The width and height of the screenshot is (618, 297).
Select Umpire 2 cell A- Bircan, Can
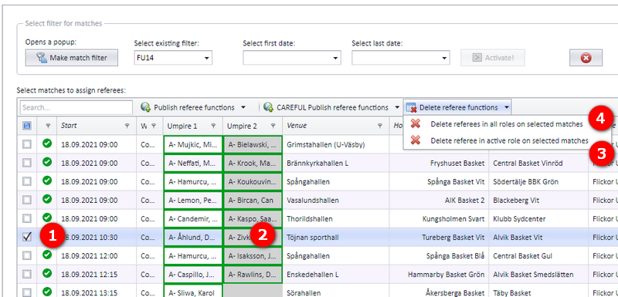[253, 201]
